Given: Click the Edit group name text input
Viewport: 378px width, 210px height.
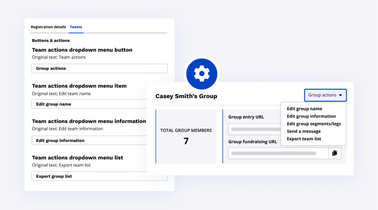Looking at the screenshot, I should coord(89,104).
